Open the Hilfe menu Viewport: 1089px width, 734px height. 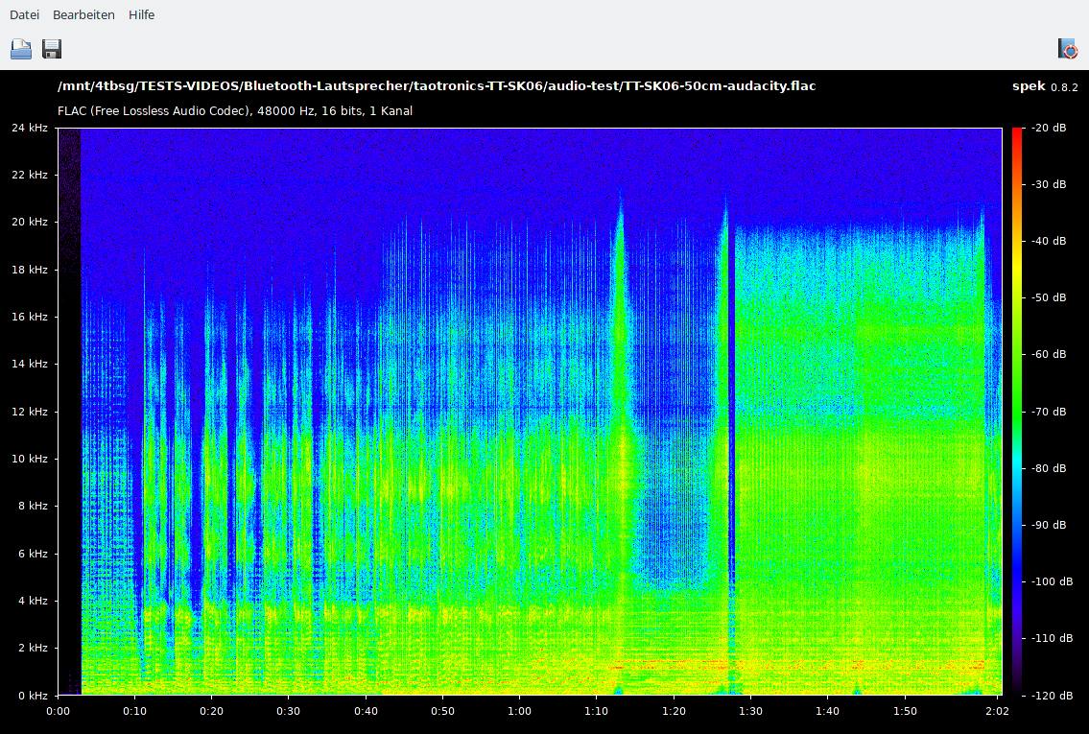pyautogui.click(x=142, y=14)
